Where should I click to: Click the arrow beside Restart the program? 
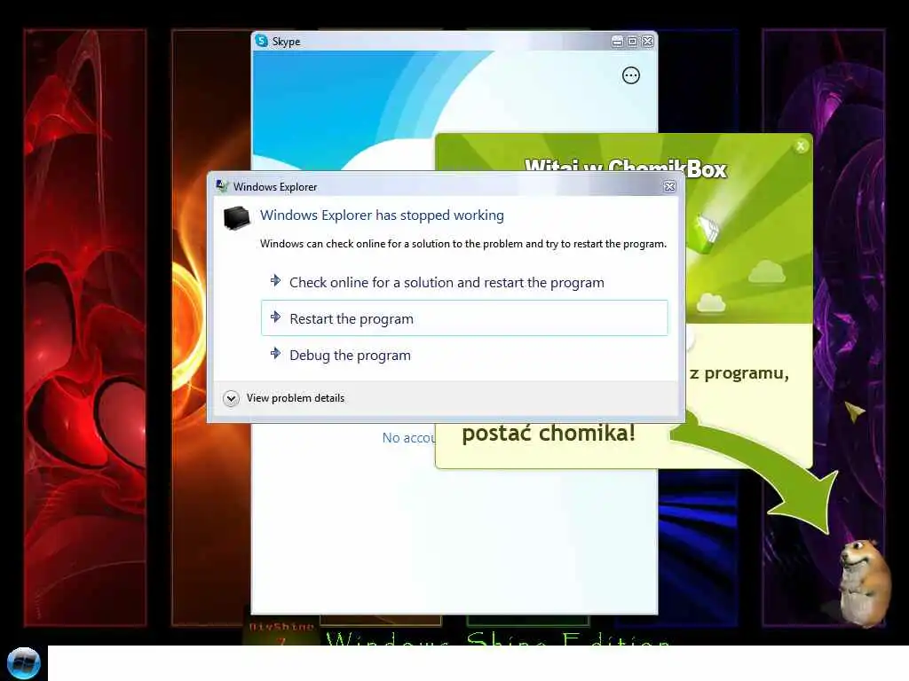(x=275, y=317)
